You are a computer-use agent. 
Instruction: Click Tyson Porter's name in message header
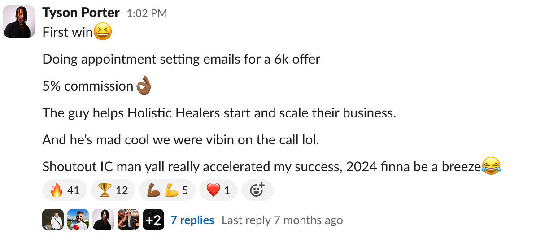pyautogui.click(x=81, y=13)
